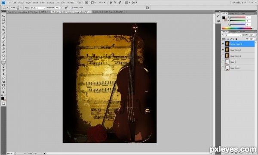This screenshot has width=258, height=155.
Task: Click the lock all layer icon
Action: 236,39
